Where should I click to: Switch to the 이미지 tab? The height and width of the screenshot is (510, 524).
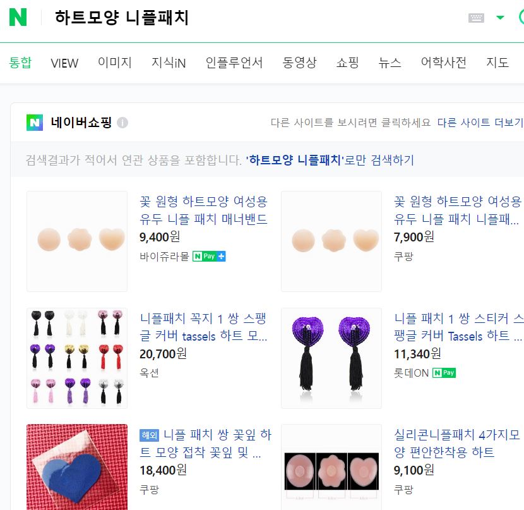tap(115, 63)
